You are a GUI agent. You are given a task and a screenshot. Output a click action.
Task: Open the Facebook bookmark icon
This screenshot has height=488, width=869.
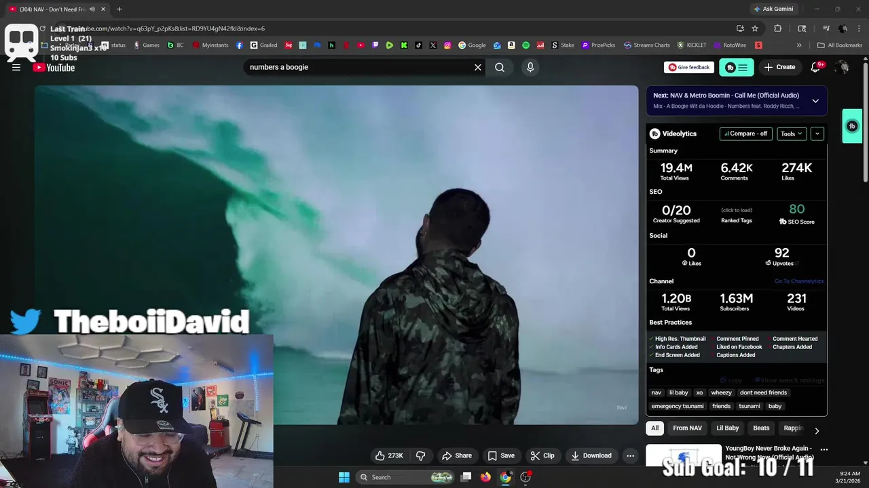click(240, 45)
